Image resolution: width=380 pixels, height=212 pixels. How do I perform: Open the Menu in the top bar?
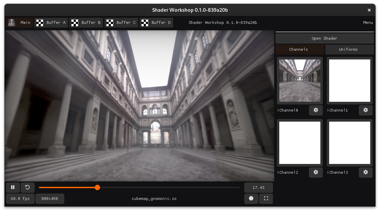368,23
